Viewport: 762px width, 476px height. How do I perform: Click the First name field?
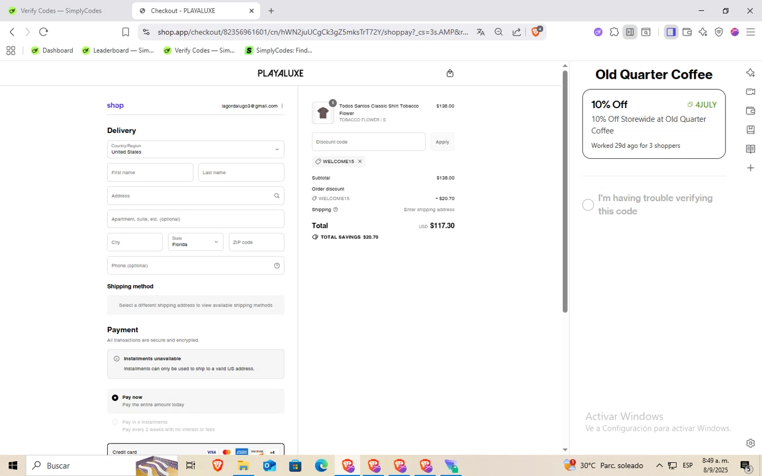tap(150, 173)
